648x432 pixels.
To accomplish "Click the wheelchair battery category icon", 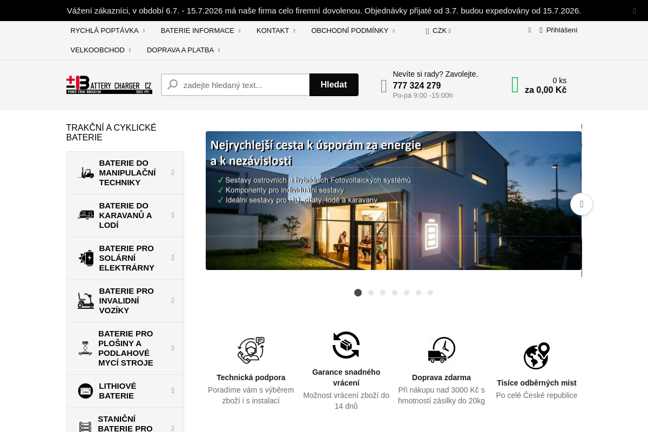I will [86, 301].
